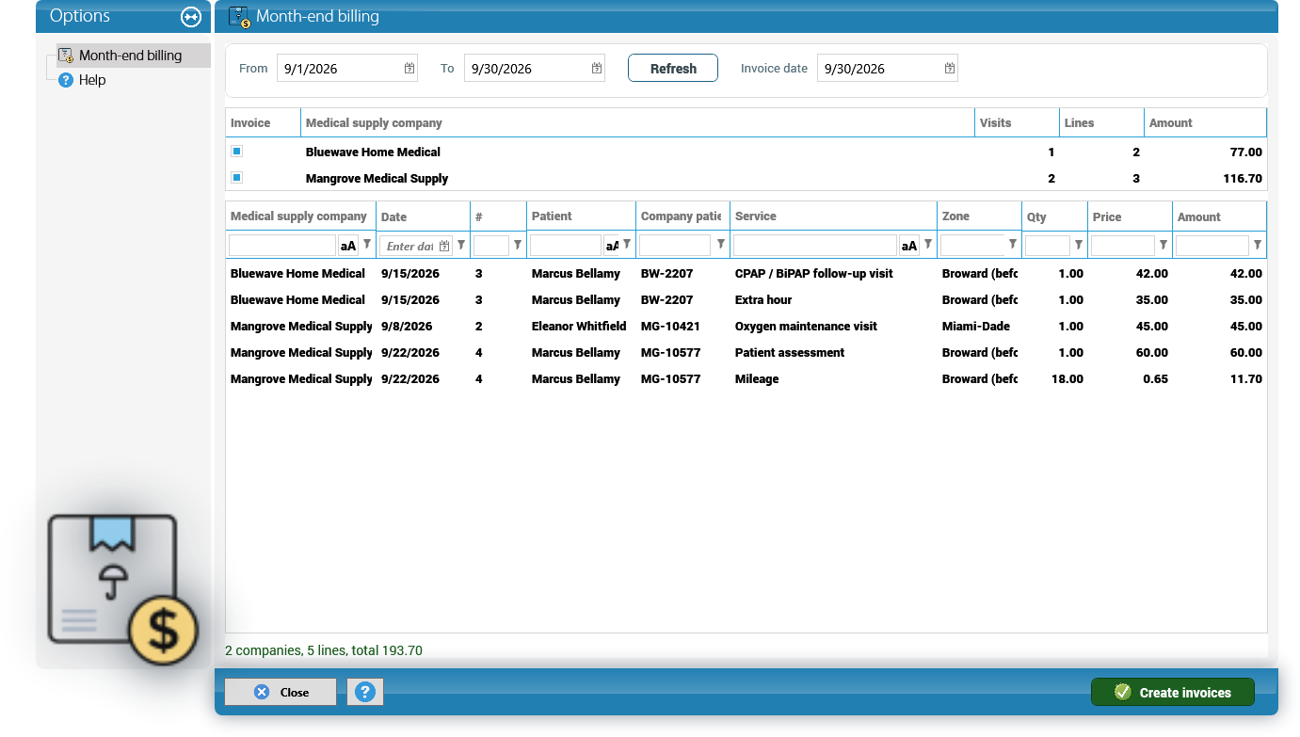Select the Mileage service row
The height and width of the screenshot is (737, 1300).
[746, 378]
